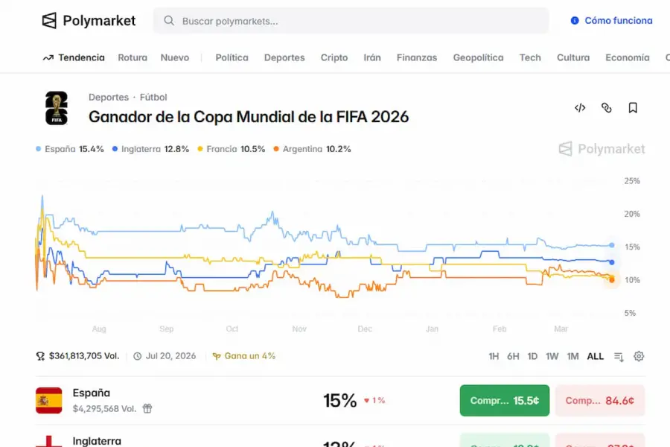
Task: Open the Cómo funciona link
Action: [610, 20]
